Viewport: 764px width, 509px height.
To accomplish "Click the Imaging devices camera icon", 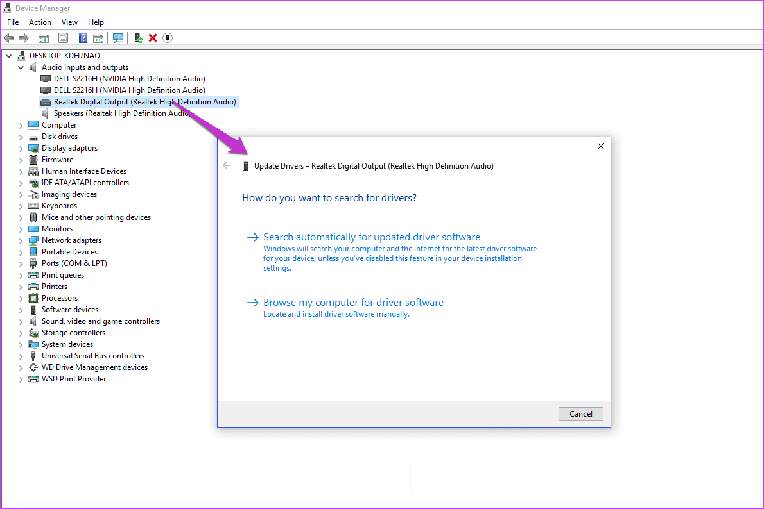I will [33, 195].
